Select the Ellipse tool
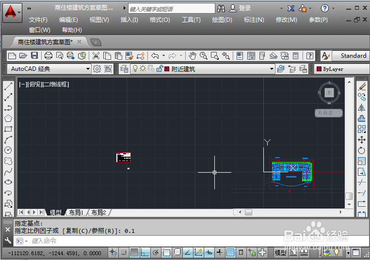The width and height of the screenshot is (370, 260). [x=8, y=182]
